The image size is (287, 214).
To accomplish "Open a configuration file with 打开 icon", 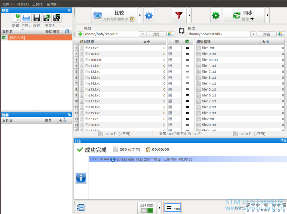I will pyautogui.click(x=26, y=18).
